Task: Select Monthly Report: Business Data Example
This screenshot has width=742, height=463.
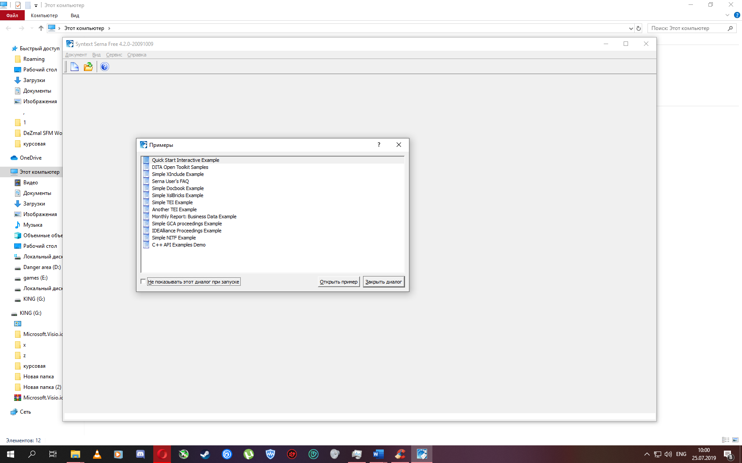Action: click(273, 217)
